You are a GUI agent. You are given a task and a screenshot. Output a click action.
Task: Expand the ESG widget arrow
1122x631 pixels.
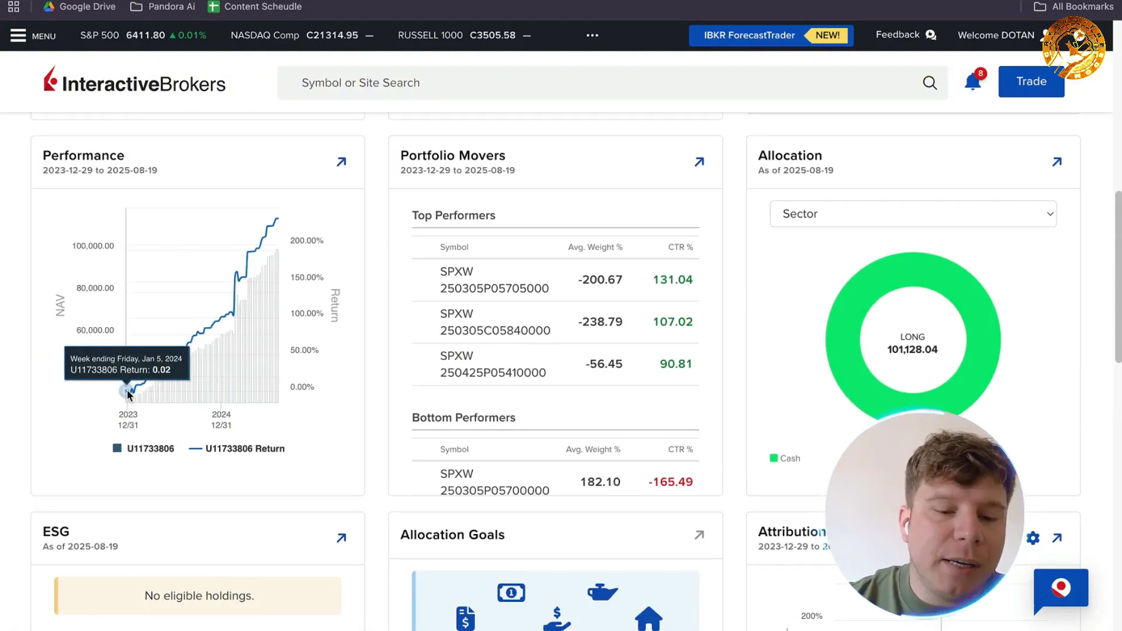[x=341, y=538]
